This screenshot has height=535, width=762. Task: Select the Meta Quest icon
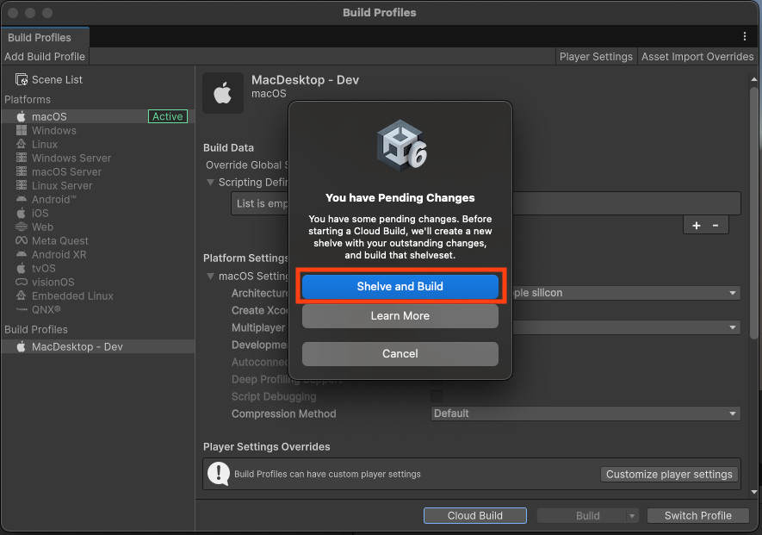pyautogui.click(x=22, y=240)
